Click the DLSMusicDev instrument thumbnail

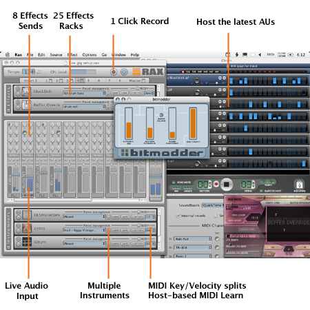click(x=27, y=215)
